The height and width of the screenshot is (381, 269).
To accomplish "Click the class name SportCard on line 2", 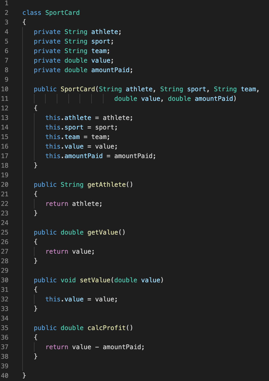I will click(x=62, y=13).
